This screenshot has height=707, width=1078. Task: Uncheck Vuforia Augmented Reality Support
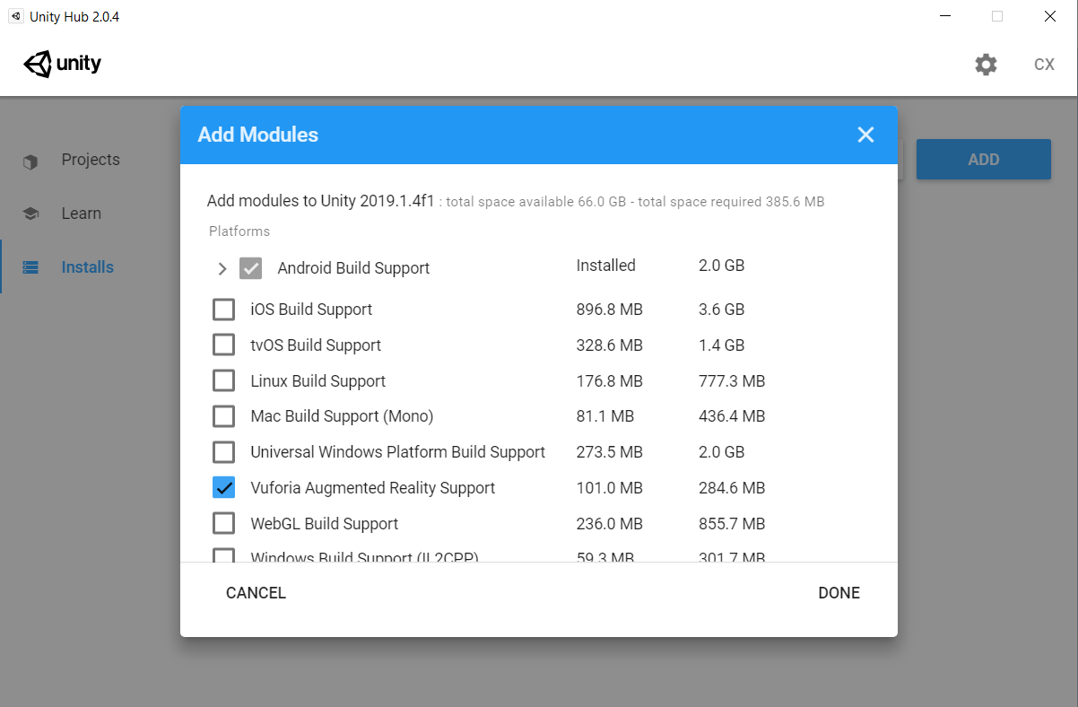[223, 487]
